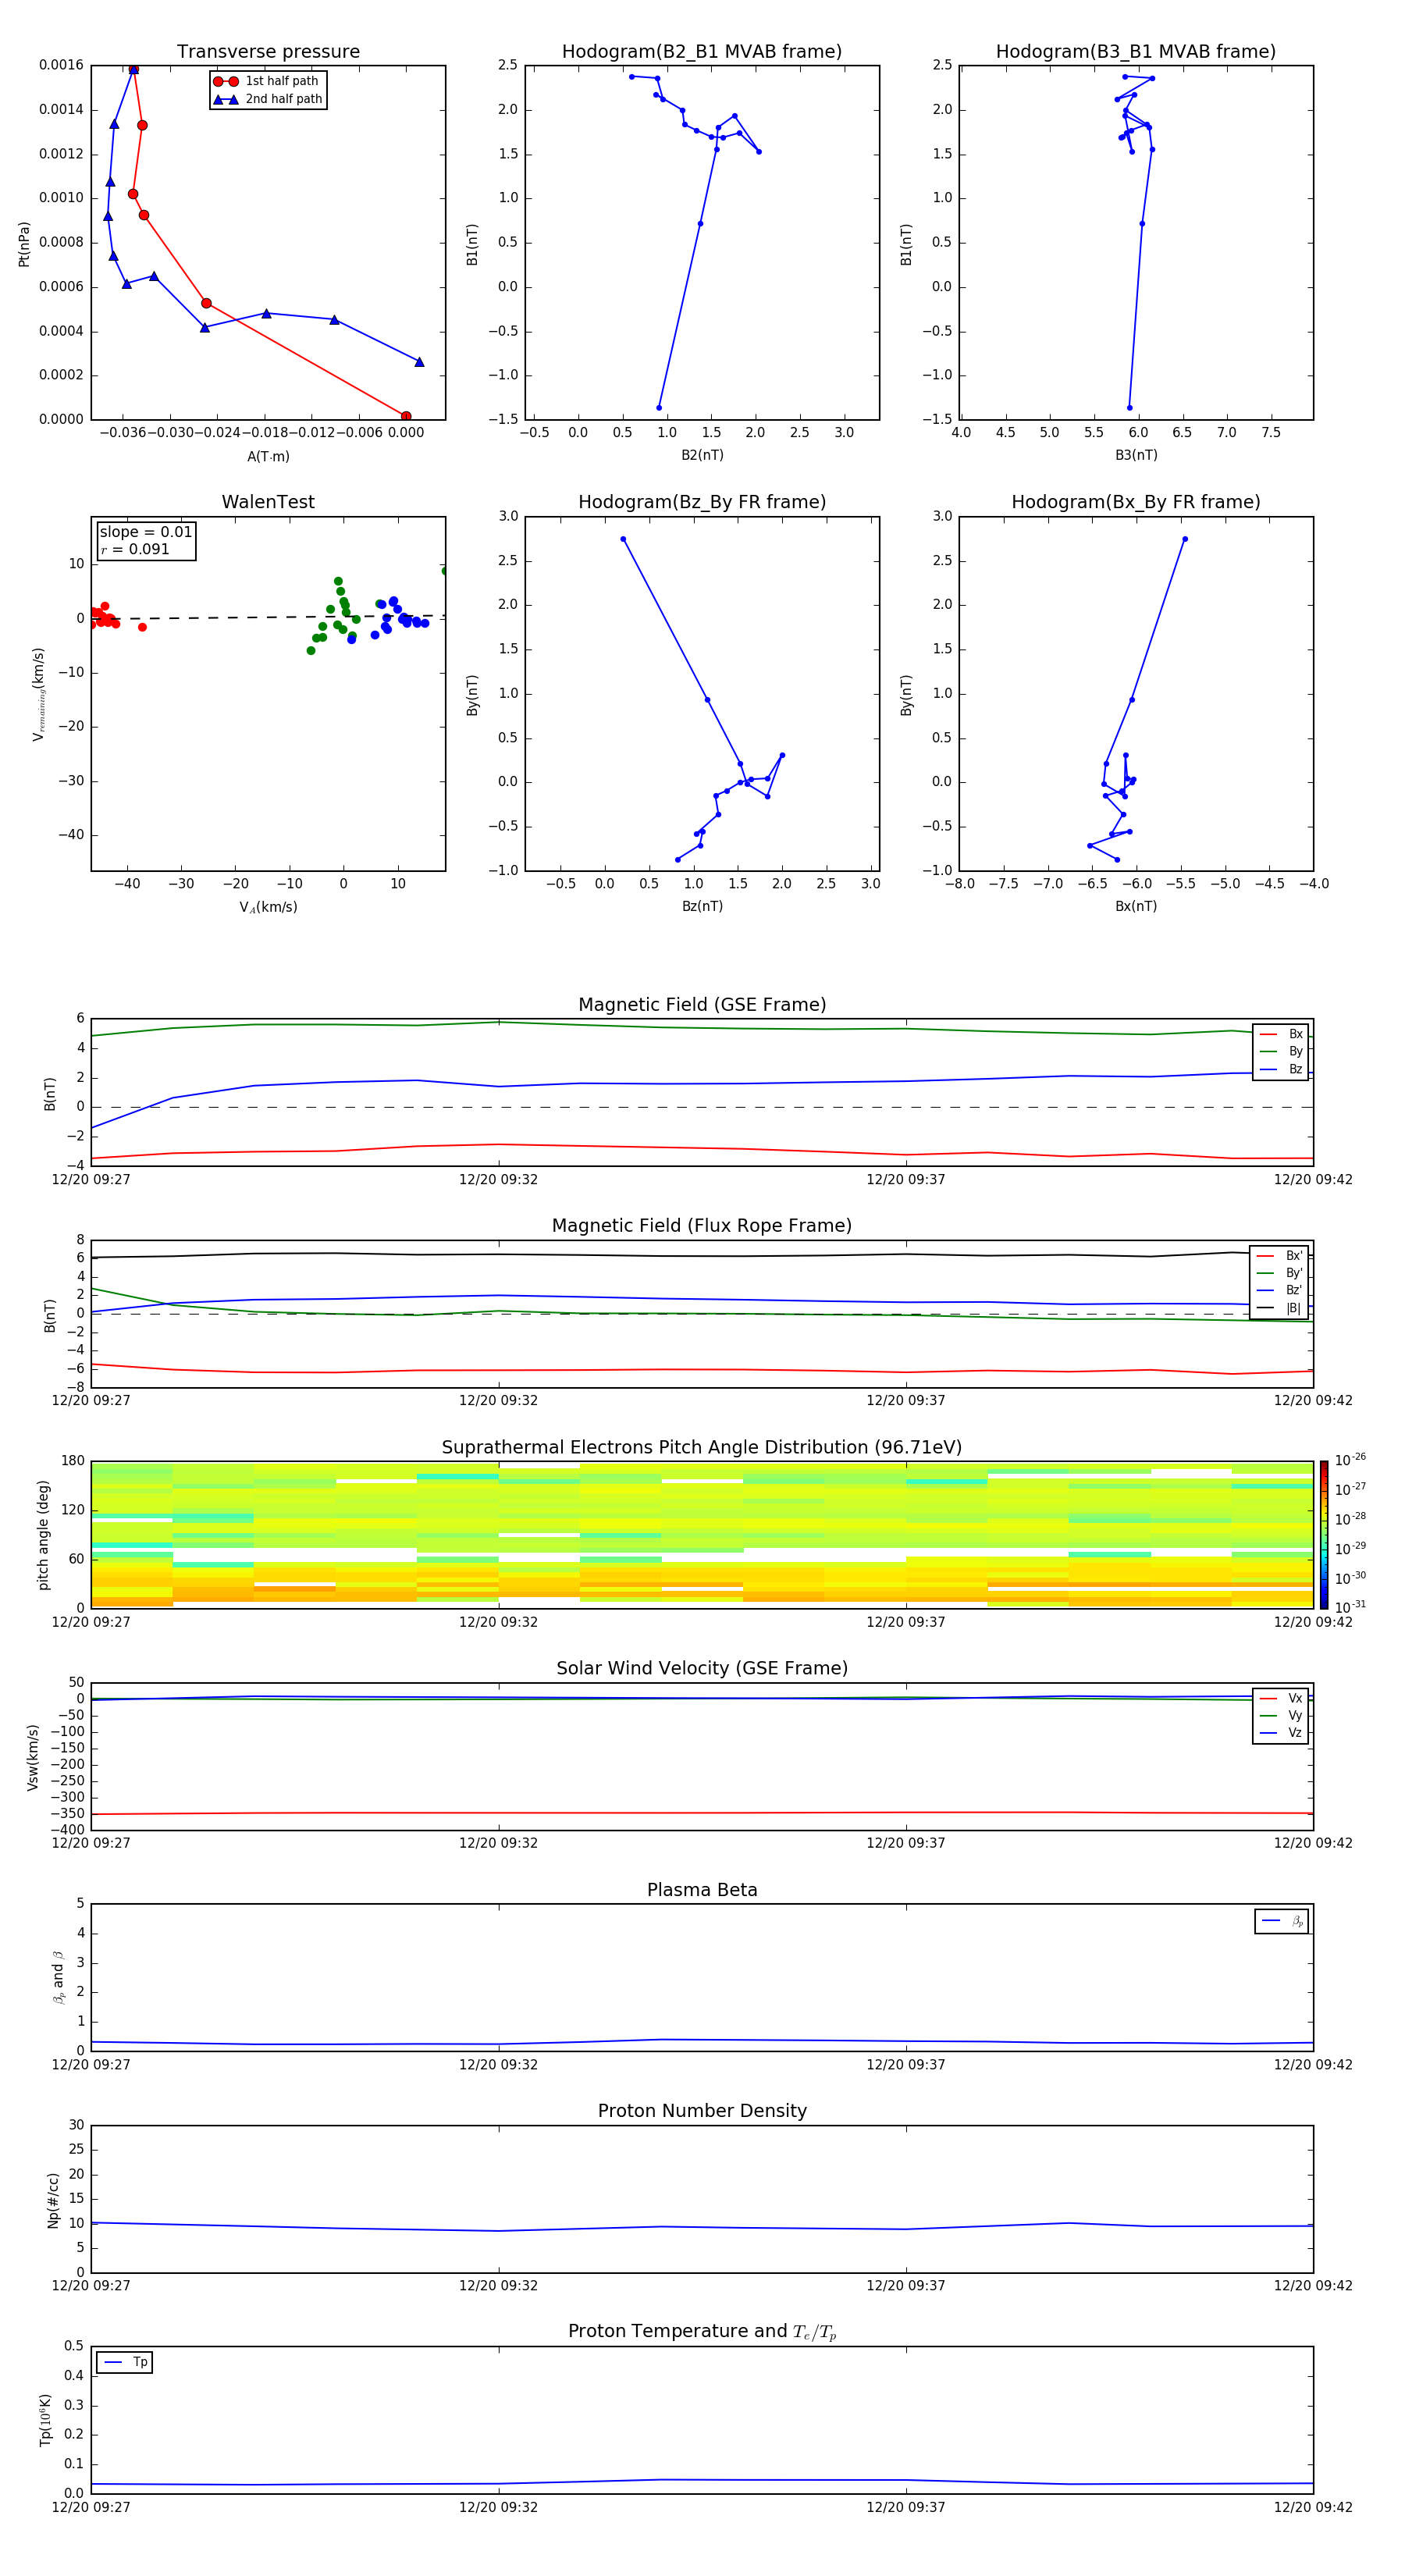The width and height of the screenshot is (1405, 2576).
Task: Click the 'Proton Temperature and Te/Tp' title
Action: [702, 2332]
